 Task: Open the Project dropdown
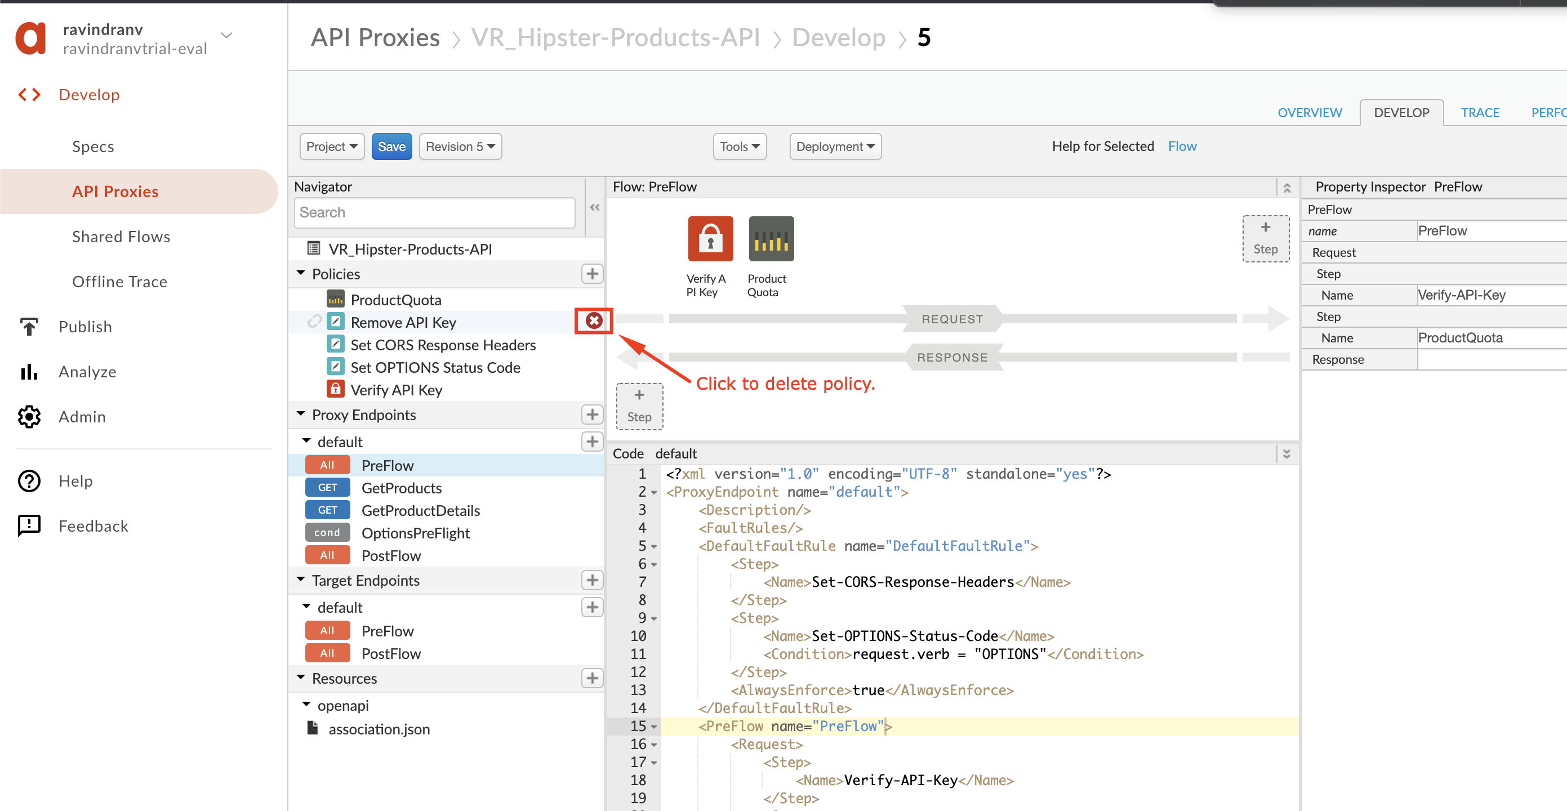click(332, 146)
